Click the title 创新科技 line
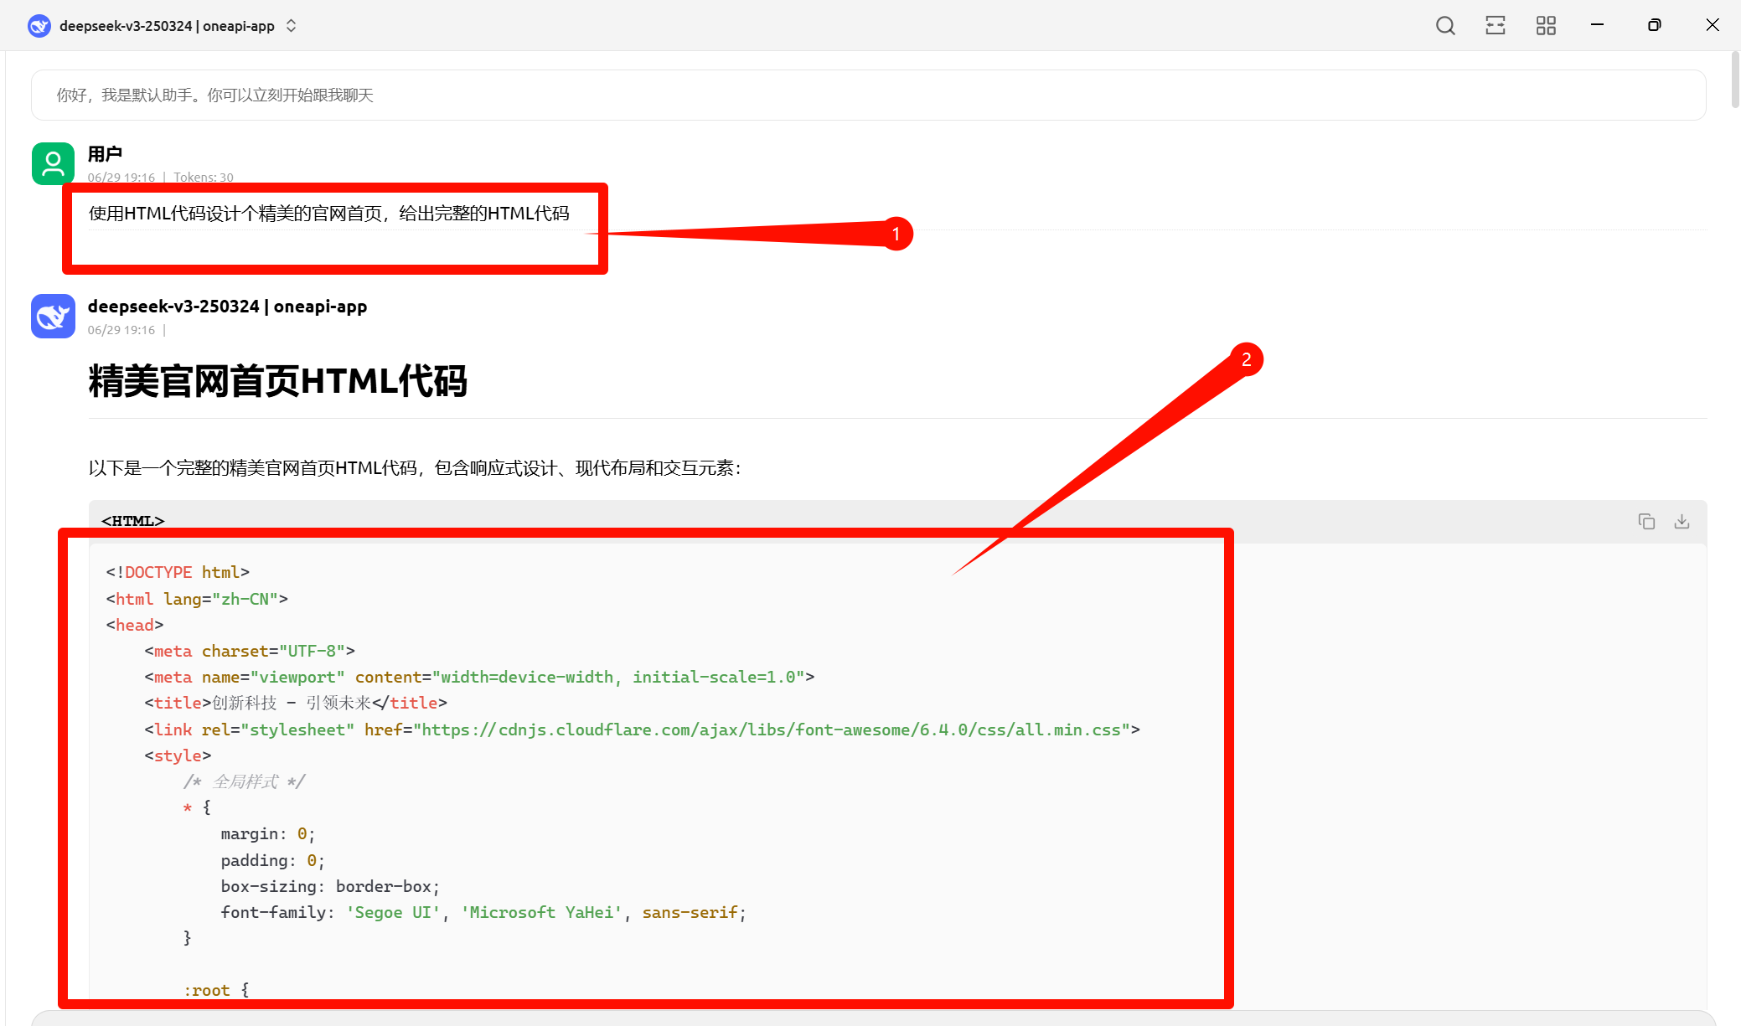This screenshot has height=1026, width=1741. tap(296, 704)
